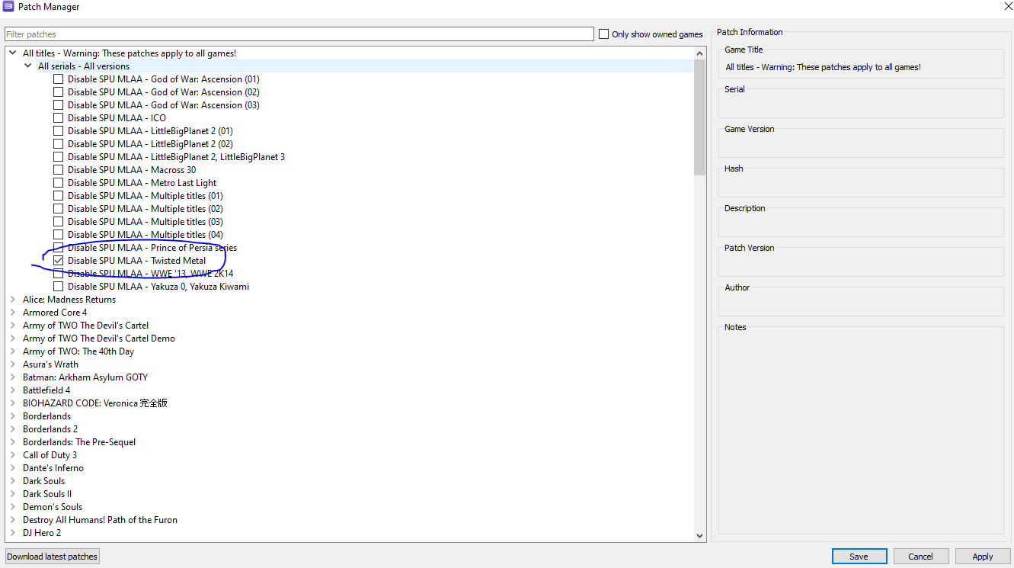This screenshot has width=1014, height=568.
Task: Select the Dark Souls row
Action: (43, 481)
